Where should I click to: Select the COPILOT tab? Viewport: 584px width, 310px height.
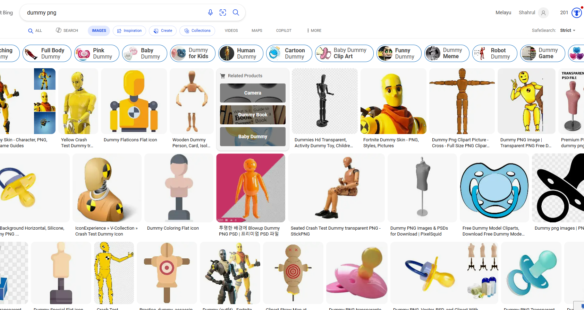pos(283,31)
